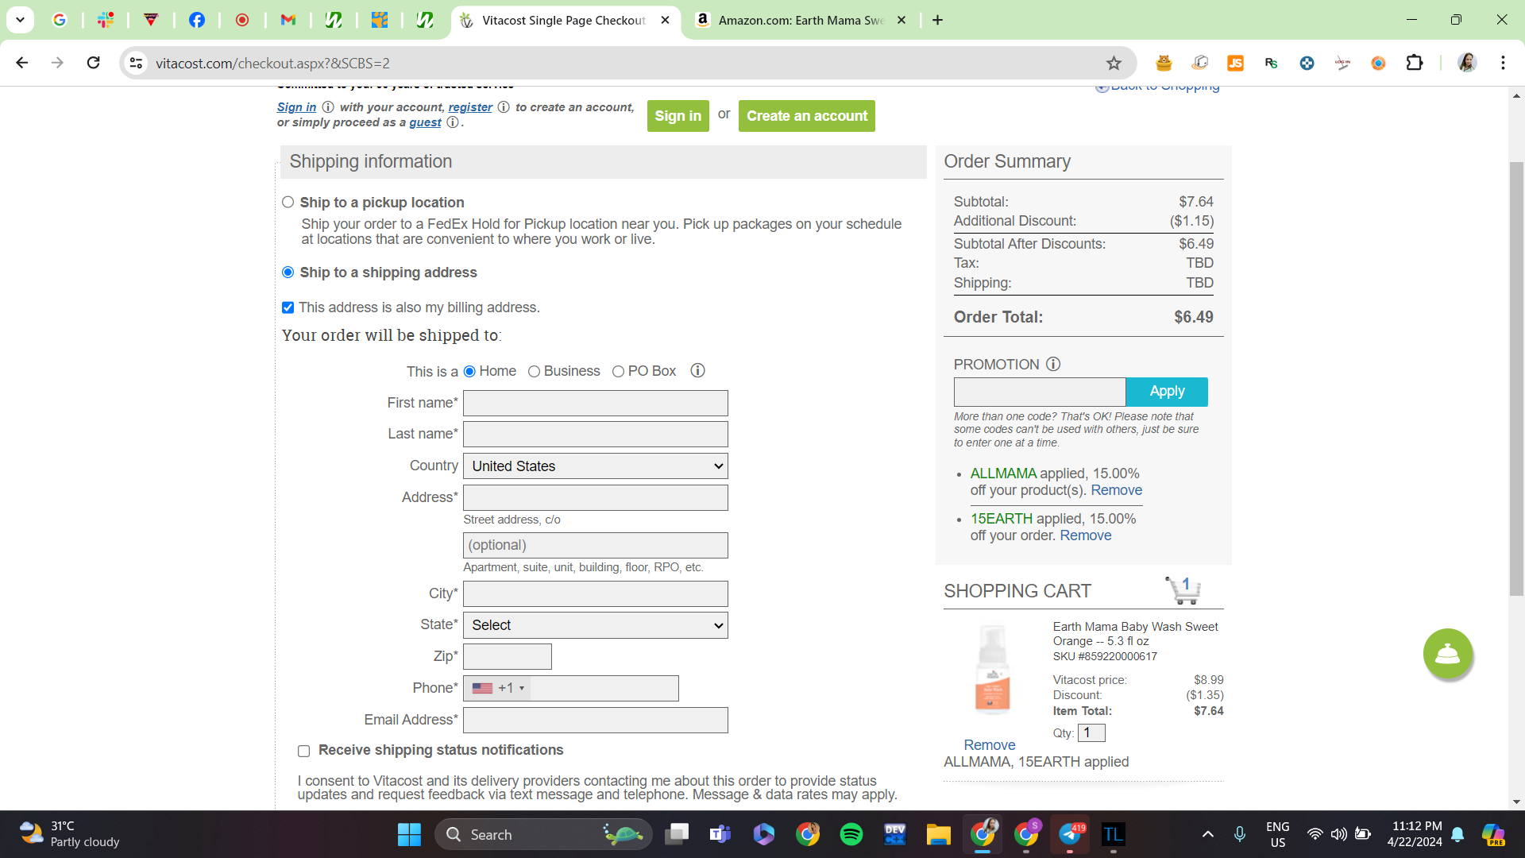Click the browser back arrow
This screenshot has width=1525, height=858.
click(22, 63)
